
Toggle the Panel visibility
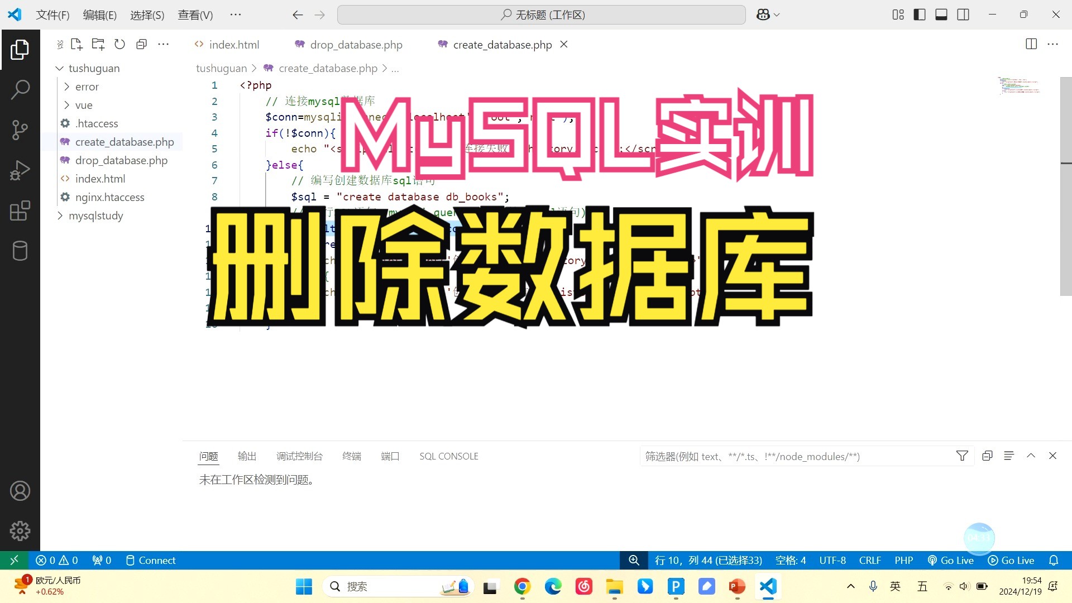941,15
